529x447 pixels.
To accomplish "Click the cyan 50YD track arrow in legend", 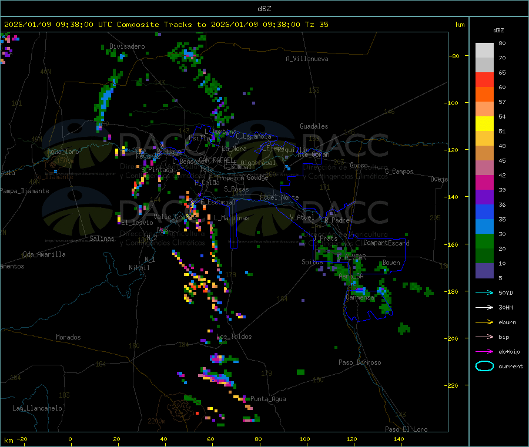I will [x=484, y=293].
